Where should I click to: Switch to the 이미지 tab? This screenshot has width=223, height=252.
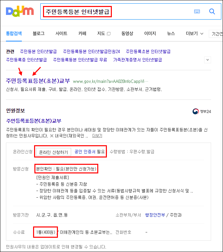point(150,33)
